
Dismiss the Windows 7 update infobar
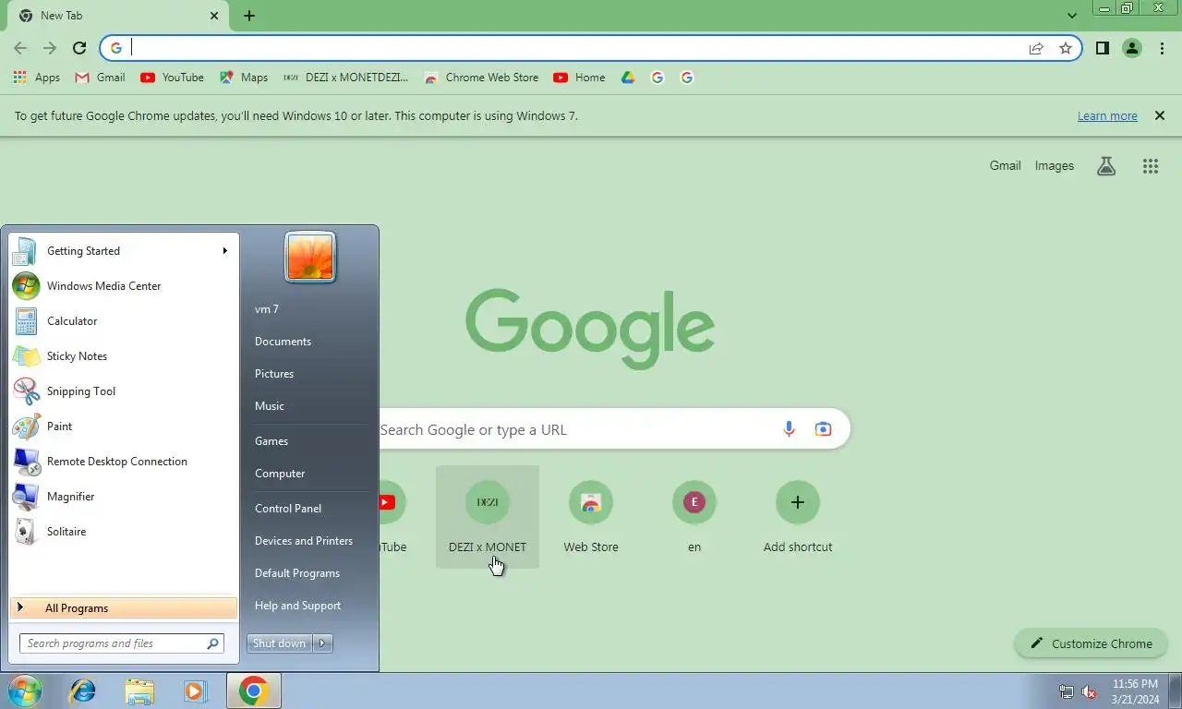[1159, 115]
